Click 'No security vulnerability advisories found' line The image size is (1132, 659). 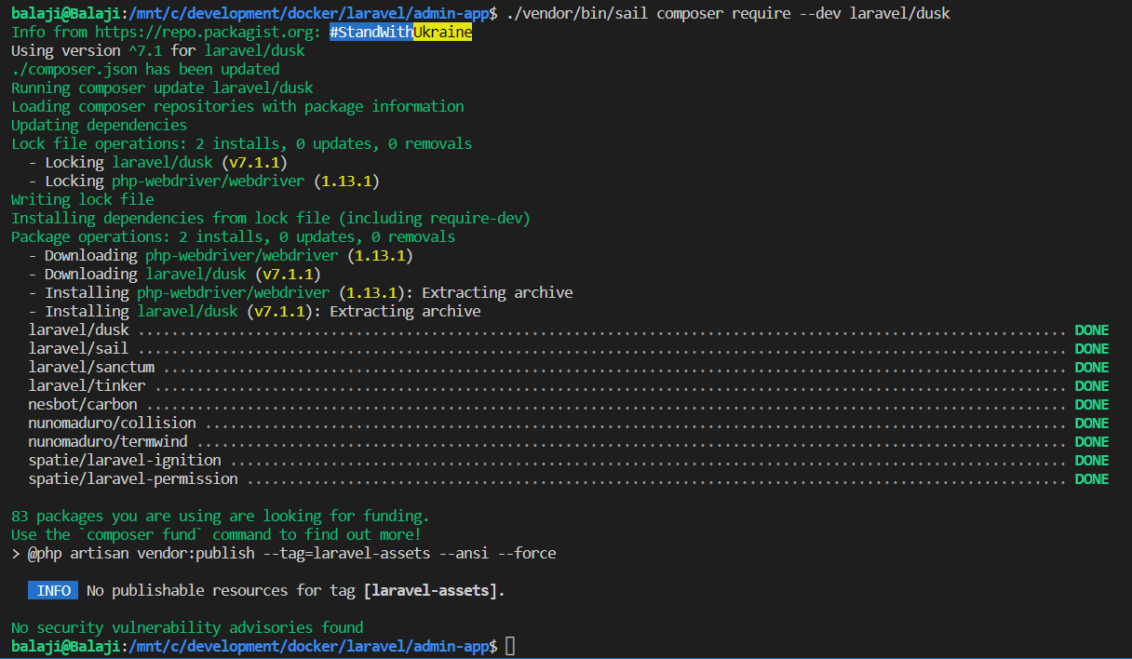[187, 627]
